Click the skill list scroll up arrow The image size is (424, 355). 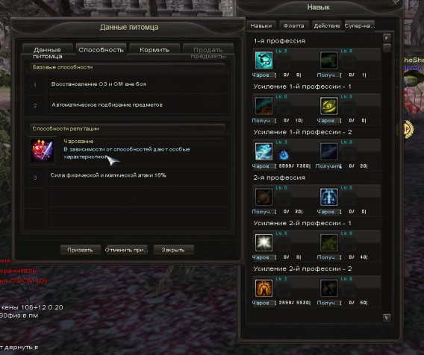pyautogui.click(x=387, y=37)
